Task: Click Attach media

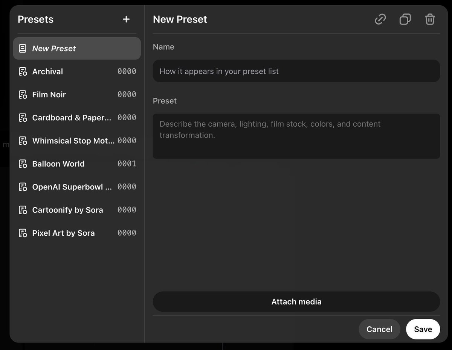Action: coord(296,302)
